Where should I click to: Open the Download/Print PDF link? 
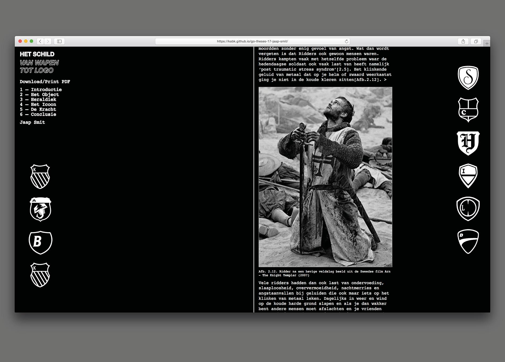pos(45,82)
